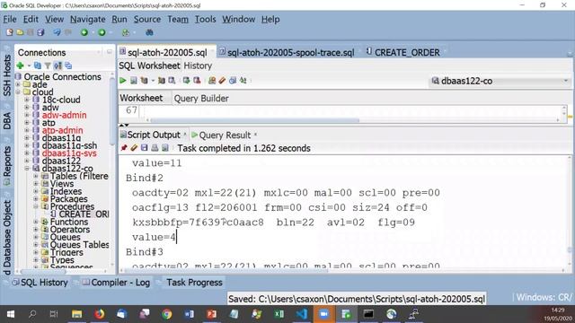
Task: Click the green Back navigation arrow
Action: 84,32
